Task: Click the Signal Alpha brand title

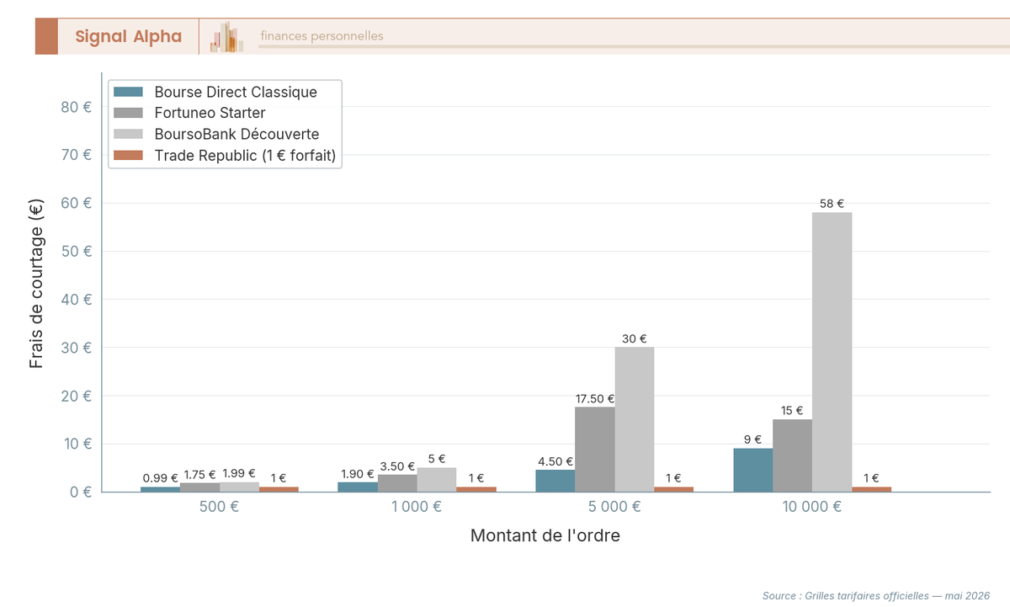Action: pos(128,36)
